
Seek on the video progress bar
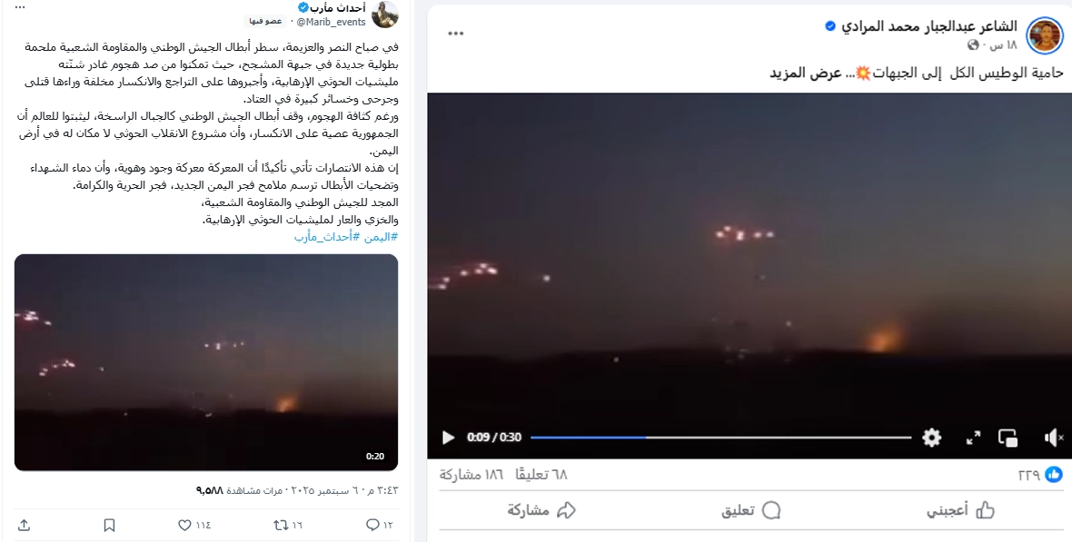pyautogui.click(x=720, y=438)
